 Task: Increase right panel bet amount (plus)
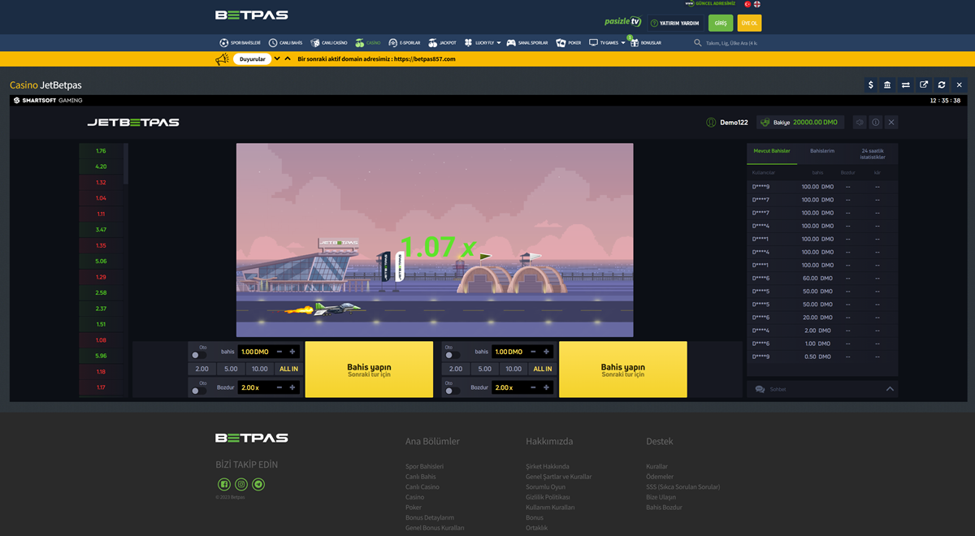point(547,352)
